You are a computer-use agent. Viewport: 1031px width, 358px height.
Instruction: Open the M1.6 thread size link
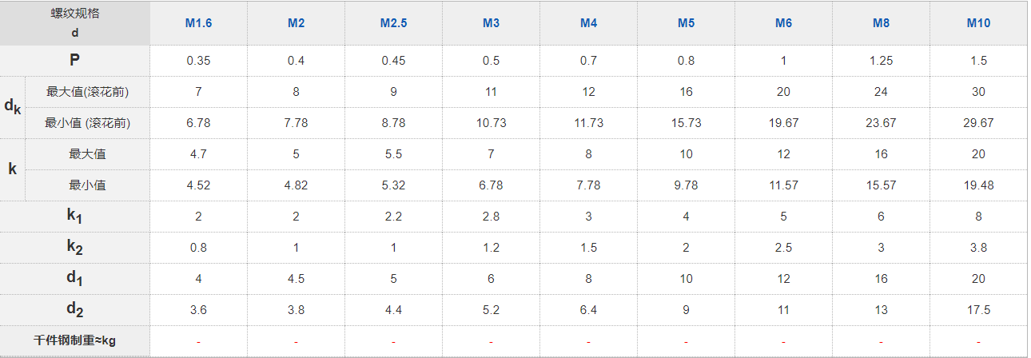tap(198, 23)
